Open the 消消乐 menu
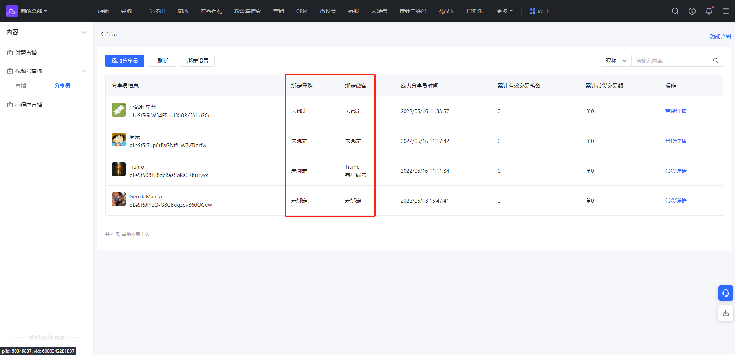The width and height of the screenshot is (735, 355). pyautogui.click(x=475, y=11)
